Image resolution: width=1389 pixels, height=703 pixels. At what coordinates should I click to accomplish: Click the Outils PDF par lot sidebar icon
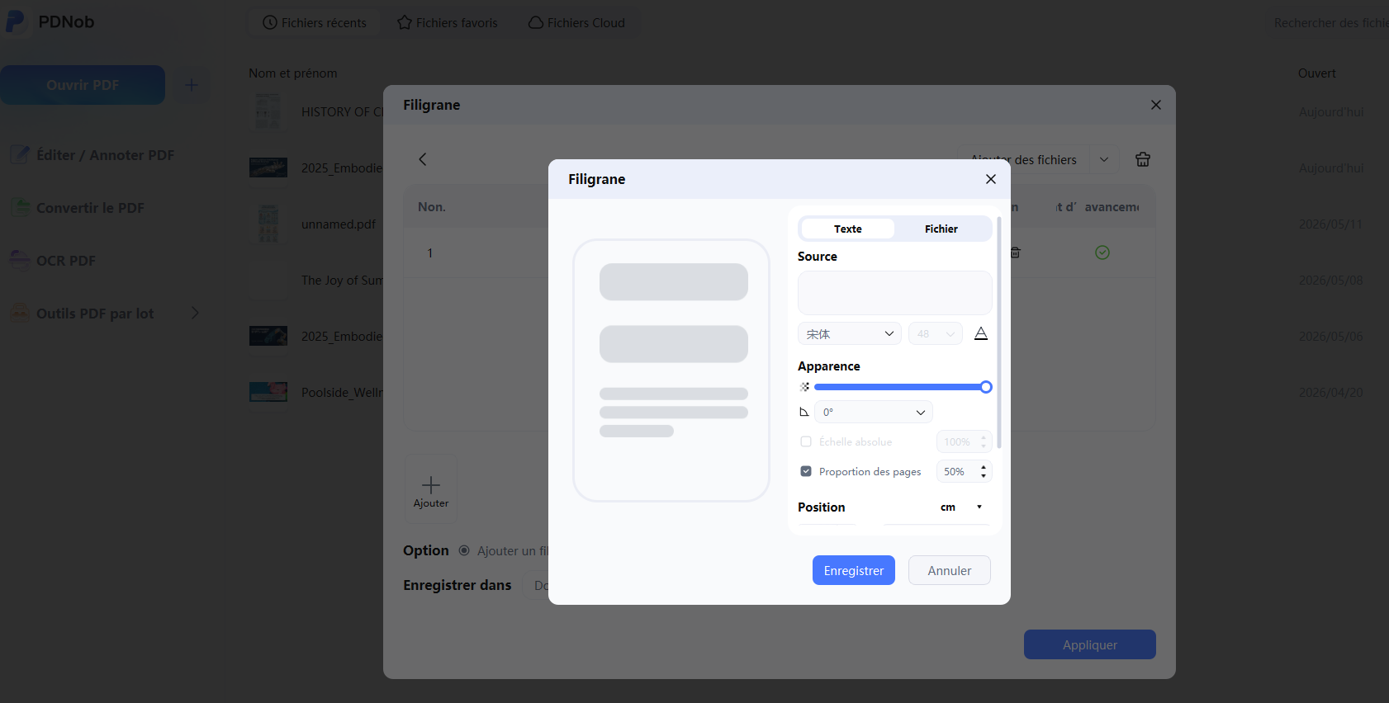[x=20, y=313]
